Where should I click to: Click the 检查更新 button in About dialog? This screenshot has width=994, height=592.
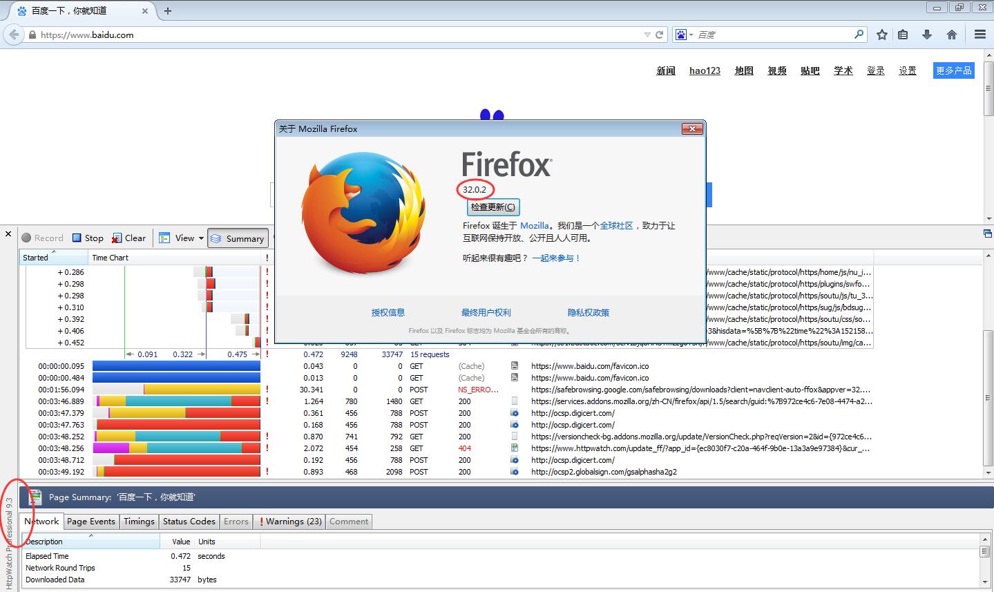tap(493, 207)
